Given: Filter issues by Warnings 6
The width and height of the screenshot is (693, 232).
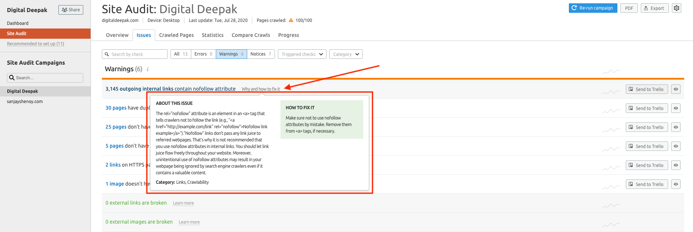Looking at the screenshot, I should pos(231,54).
